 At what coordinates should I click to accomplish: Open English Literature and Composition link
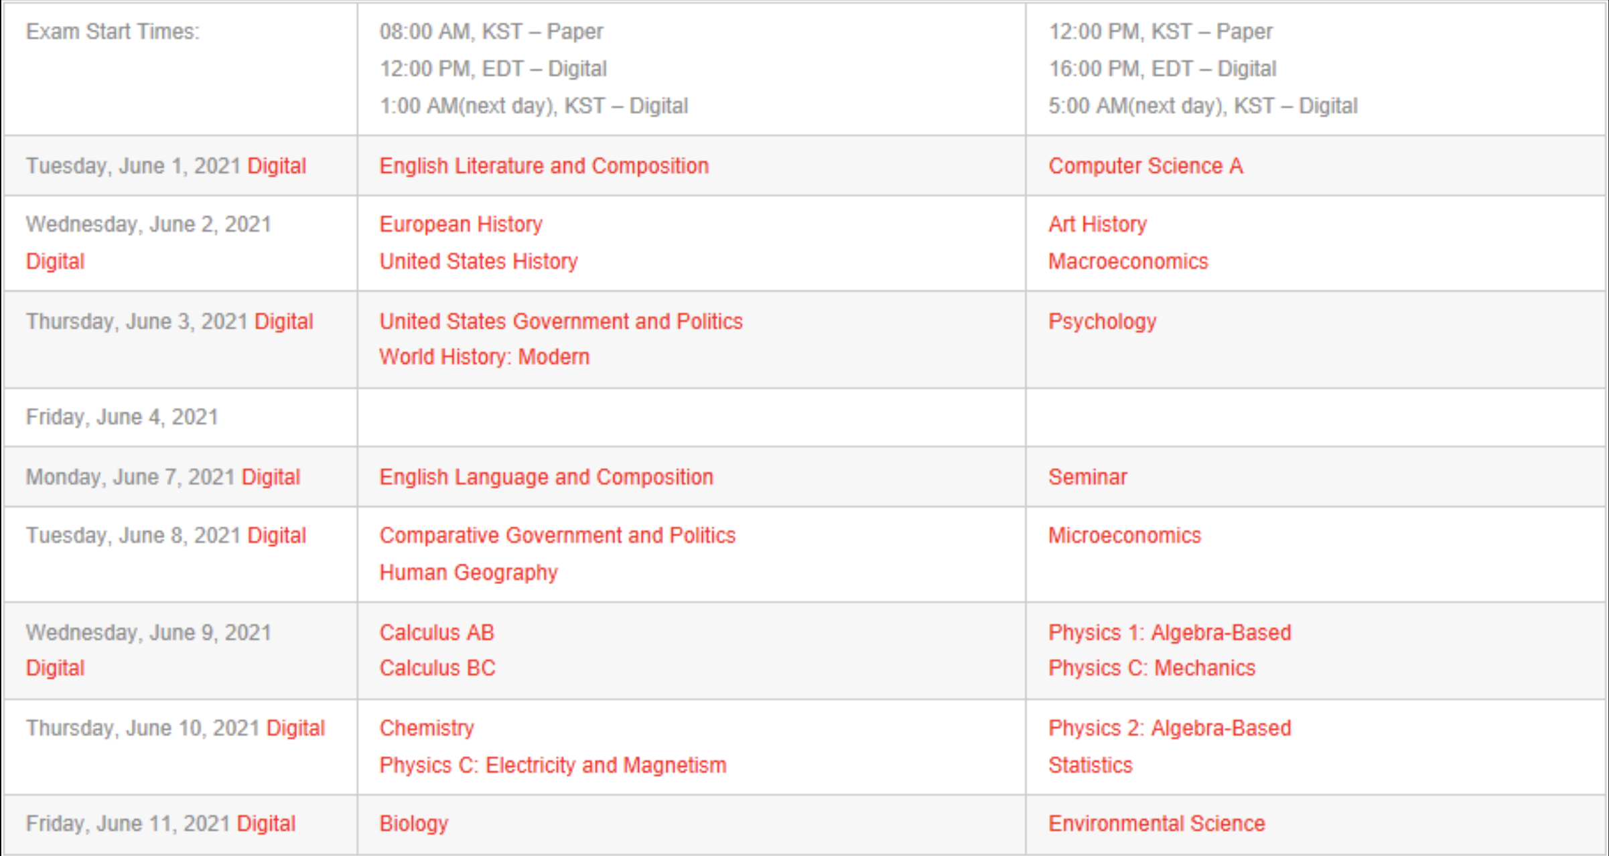pyautogui.click(x=544, y=165)
